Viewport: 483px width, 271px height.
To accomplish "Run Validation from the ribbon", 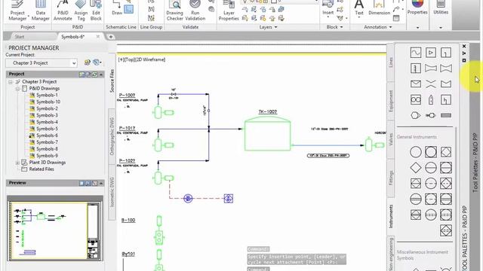I will [195, 11].
